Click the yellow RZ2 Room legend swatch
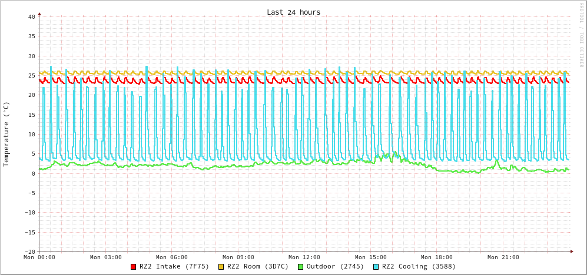This screenshot has width=587, height=275. [221, 267]
